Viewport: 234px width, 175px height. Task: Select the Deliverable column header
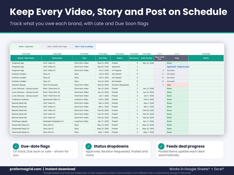tap(57, 58)
